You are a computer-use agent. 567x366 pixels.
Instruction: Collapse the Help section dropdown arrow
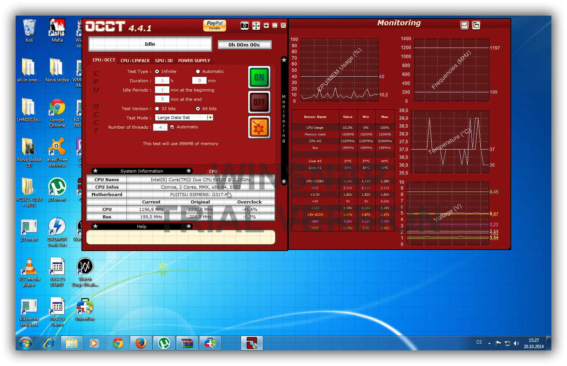[x=189, y=226]
